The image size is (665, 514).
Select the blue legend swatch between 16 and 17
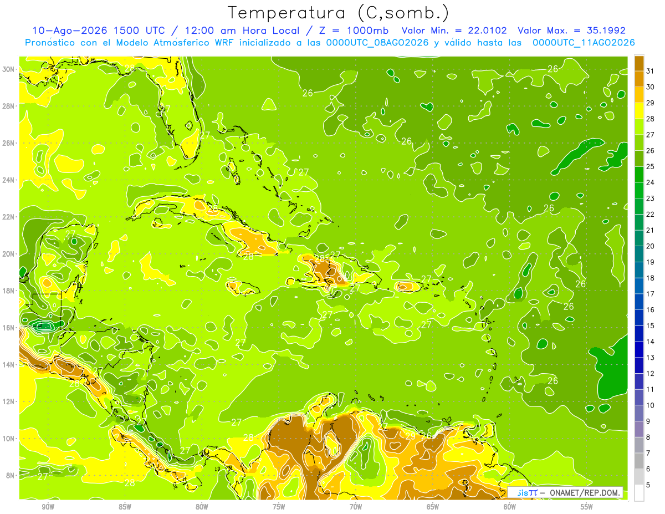pos(639,302)
